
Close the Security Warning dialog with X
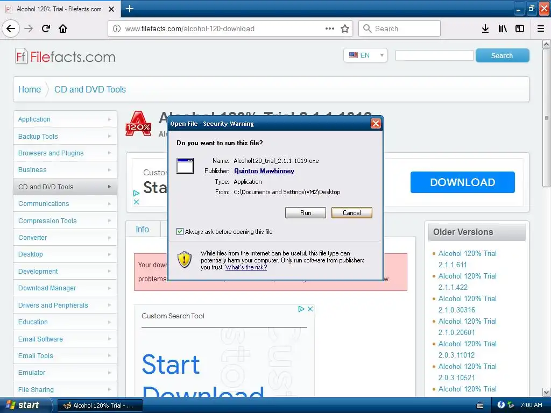[376, 124]
